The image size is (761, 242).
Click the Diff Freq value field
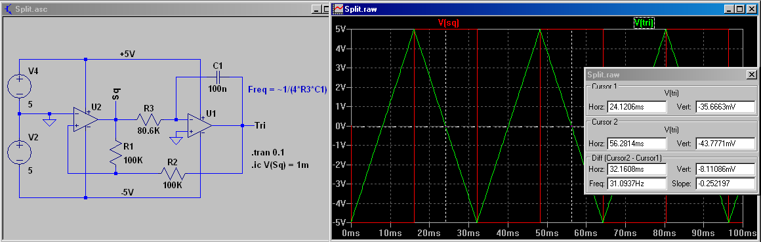coord(637,184)
